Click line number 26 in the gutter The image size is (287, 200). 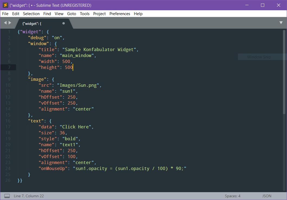pyautogui.click(x=8, y=180)
